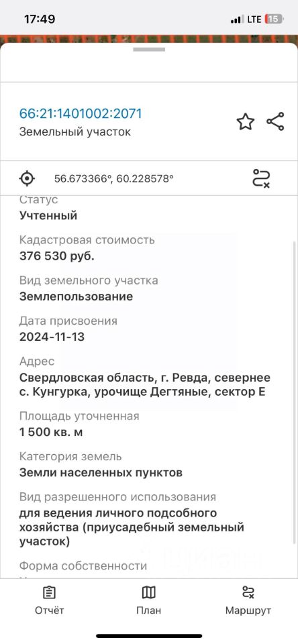Tap the План map icon
The width and height of the screenshot is (298, 644).
149,592
